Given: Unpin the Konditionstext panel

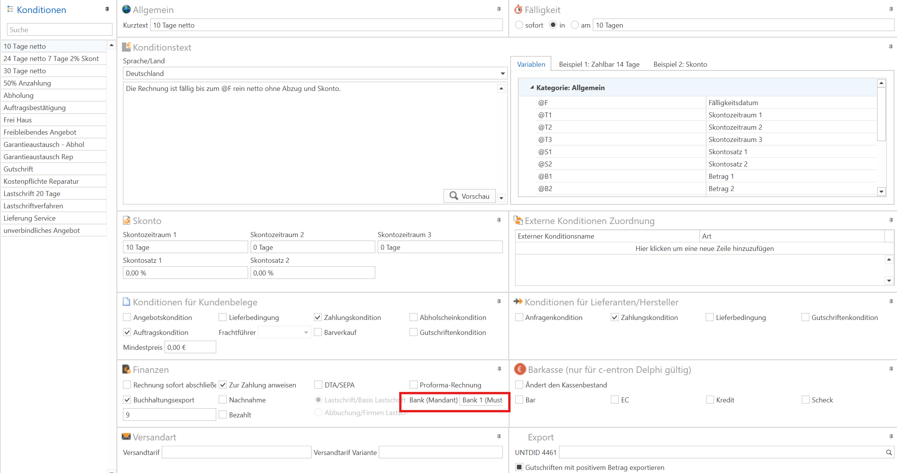Looking at the screenshot, I should click(x=891, y=47).
